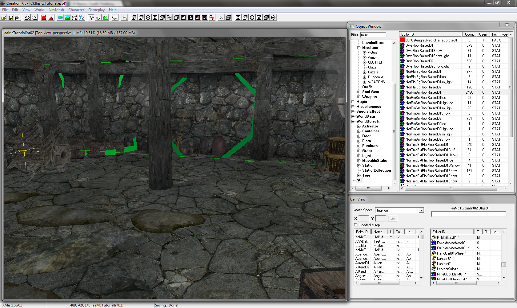Screen dimensions: 517x308
Task: Open the NavMesh menu
Action: 56,10
